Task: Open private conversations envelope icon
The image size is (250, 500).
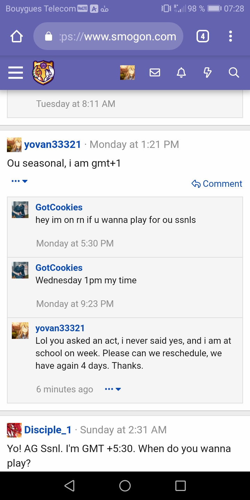Action: 155,73
